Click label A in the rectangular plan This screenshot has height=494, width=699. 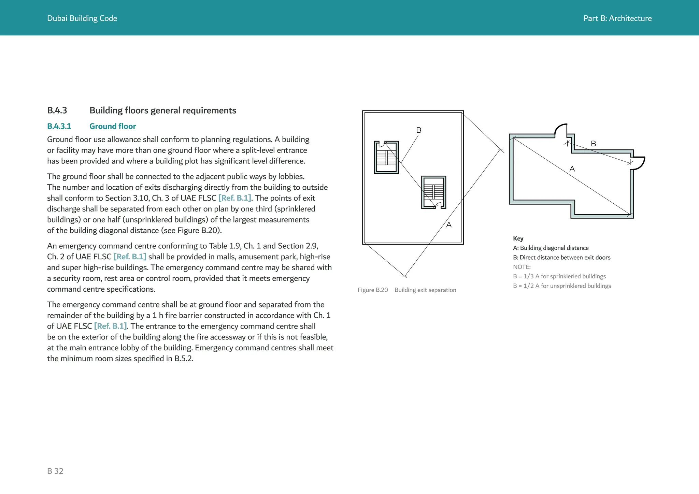pyautogui.click(x=449, y=225)
